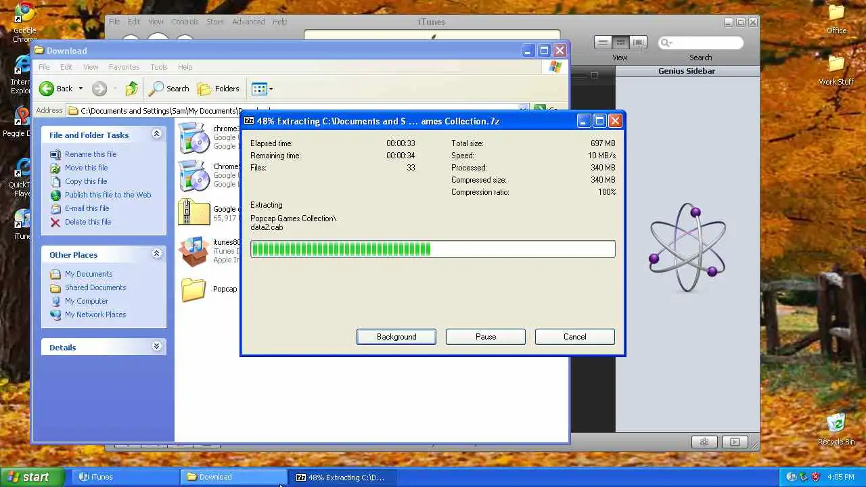Click the Genius Sidebar header
Screen dimensions: 866x487
point(687,71)
